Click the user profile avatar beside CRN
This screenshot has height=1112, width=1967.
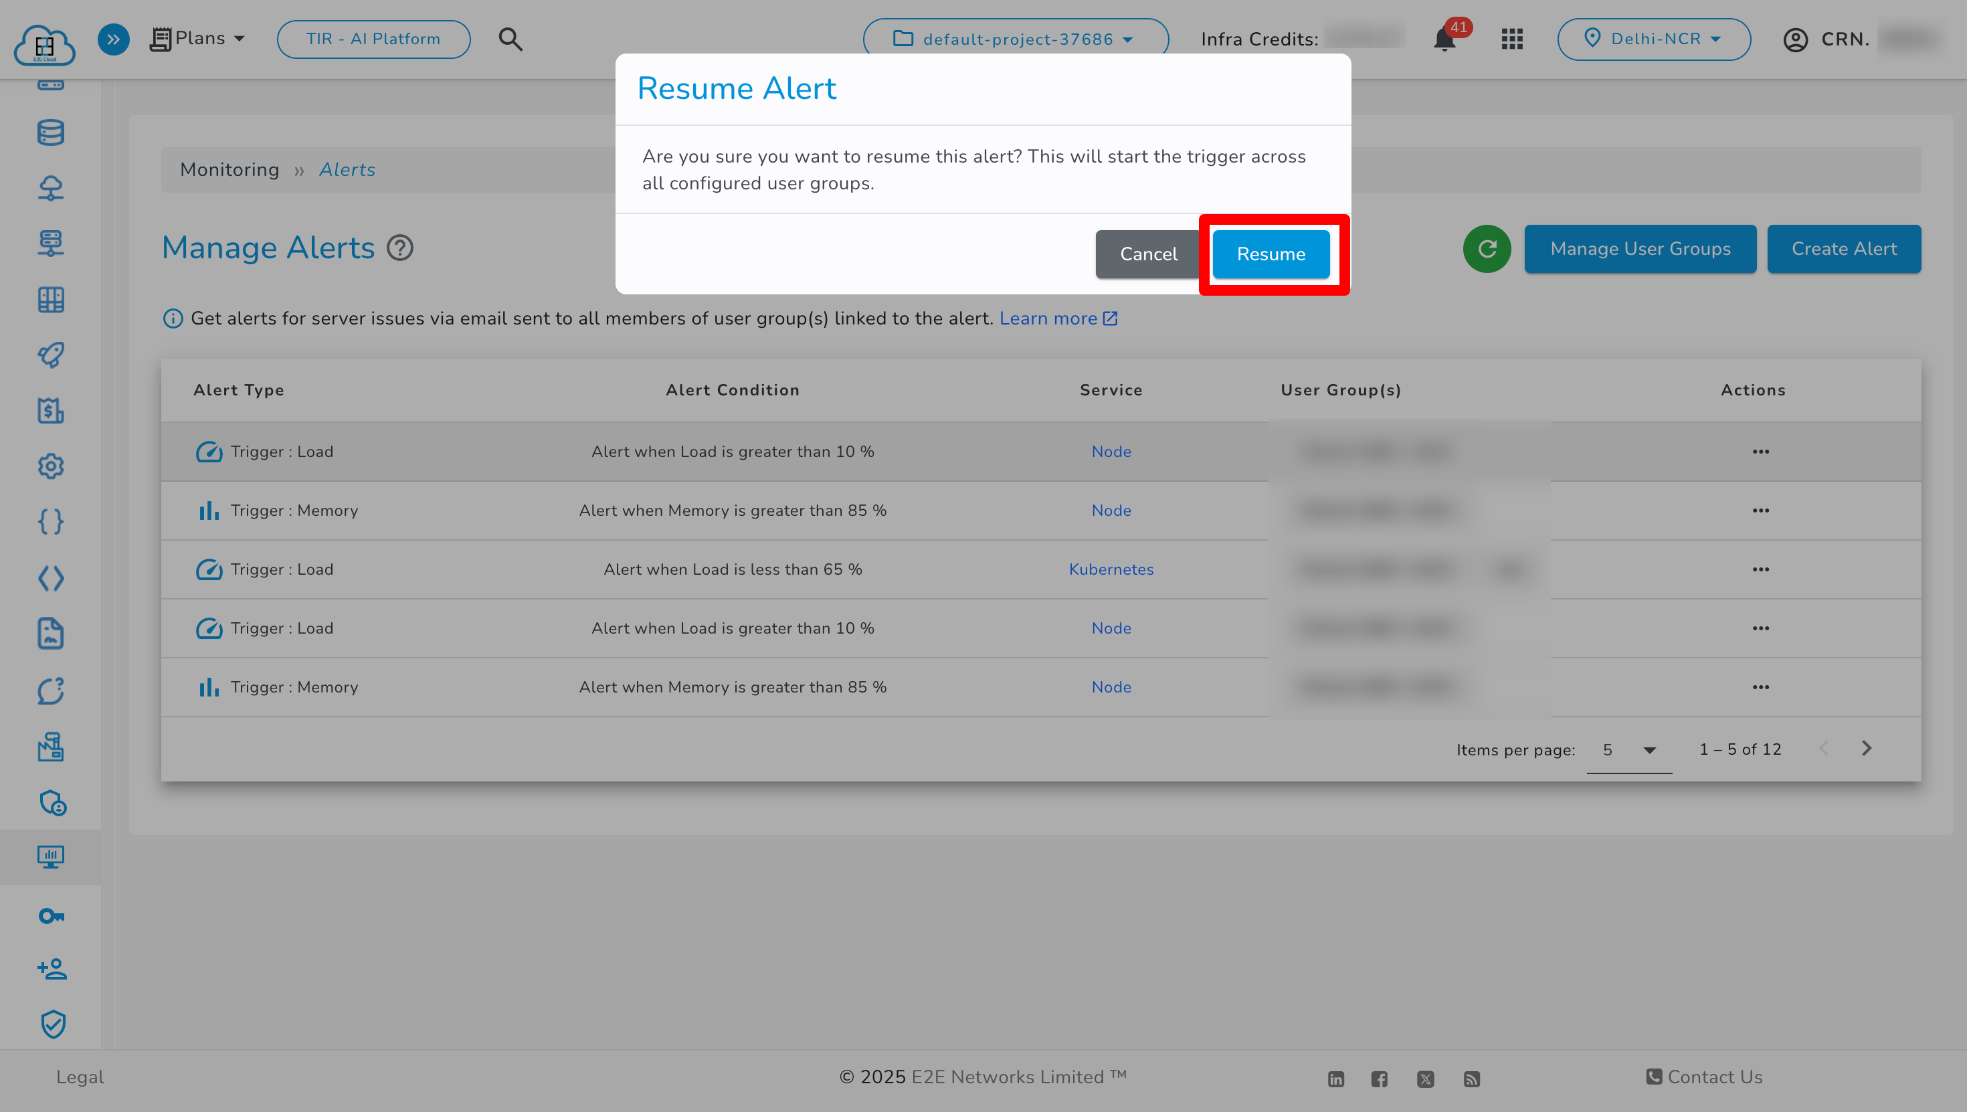1796,39
